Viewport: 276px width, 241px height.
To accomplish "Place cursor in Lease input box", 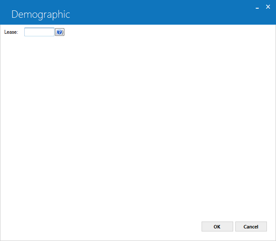I will pyautogui.click(x=39, y=32).
